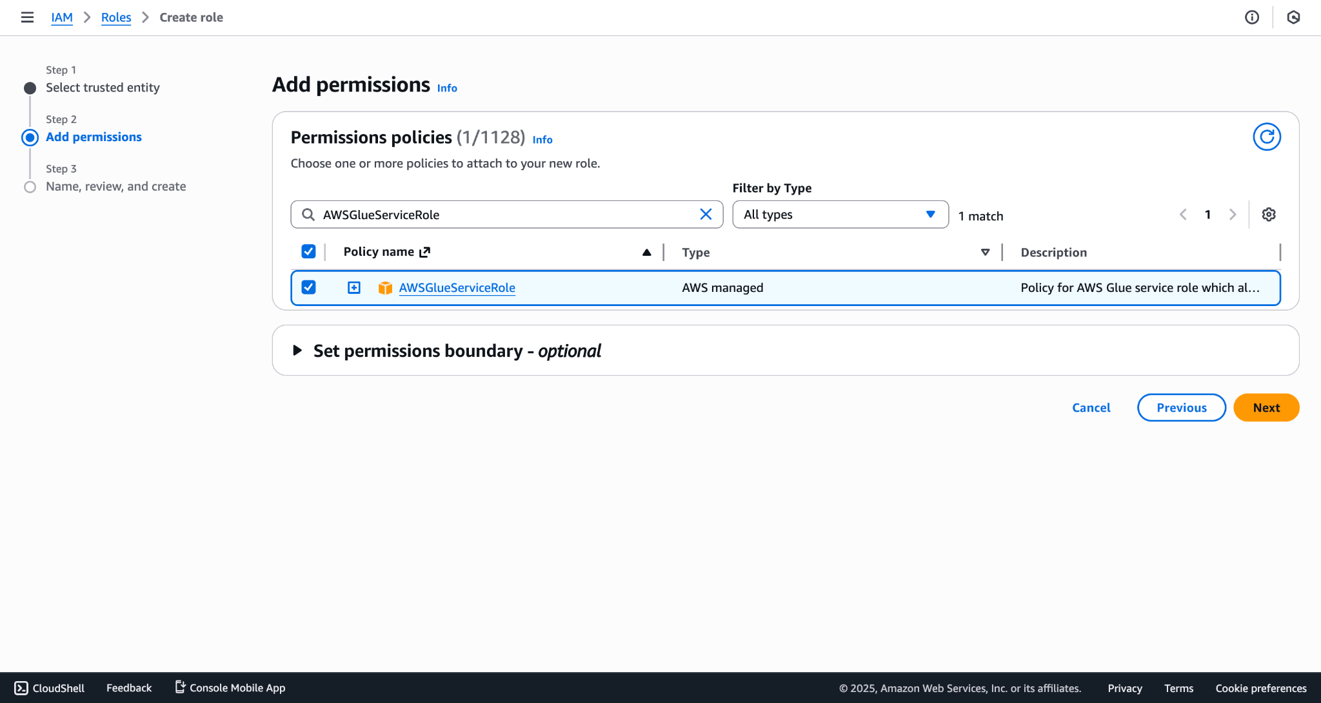The image size is (1321, 703).
Task: Navigate to Roles breadcrumb
Action: pos(116,17)
